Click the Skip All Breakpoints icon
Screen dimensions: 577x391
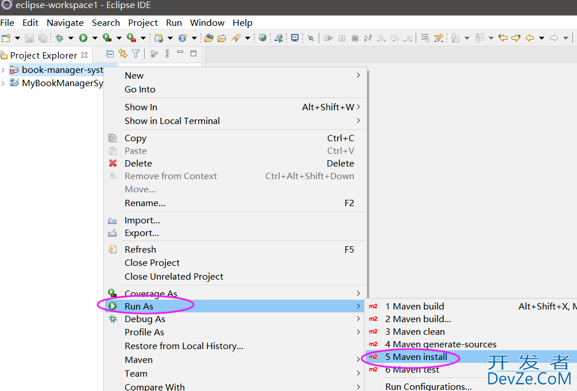311,38
